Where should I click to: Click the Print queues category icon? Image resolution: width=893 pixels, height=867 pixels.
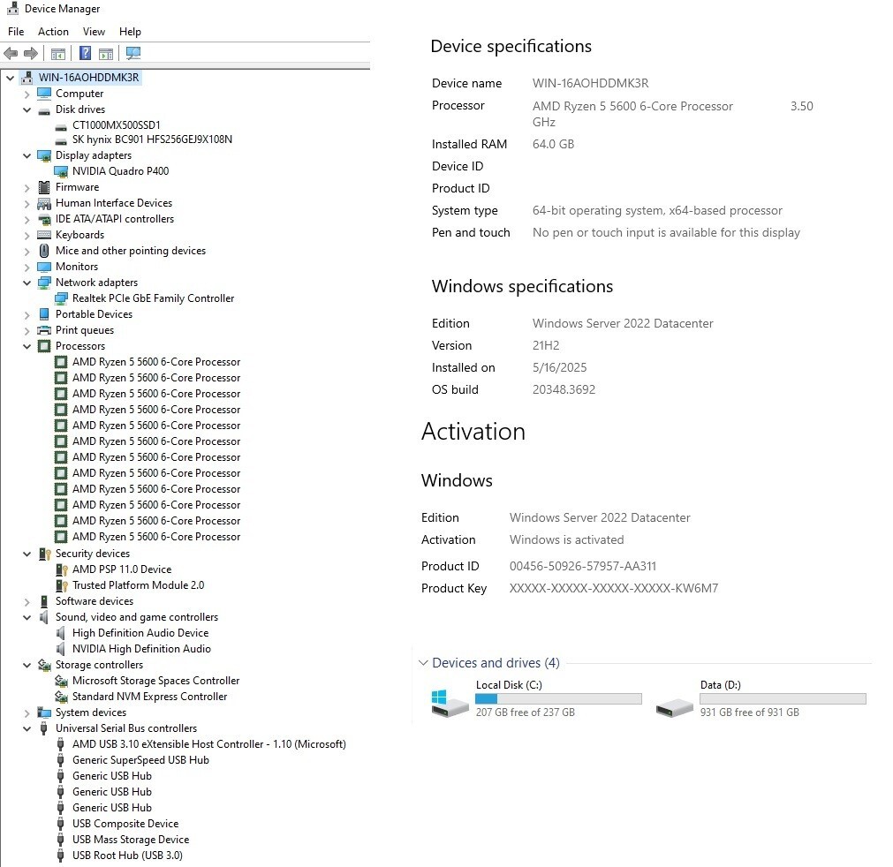(x=44, y=330)
